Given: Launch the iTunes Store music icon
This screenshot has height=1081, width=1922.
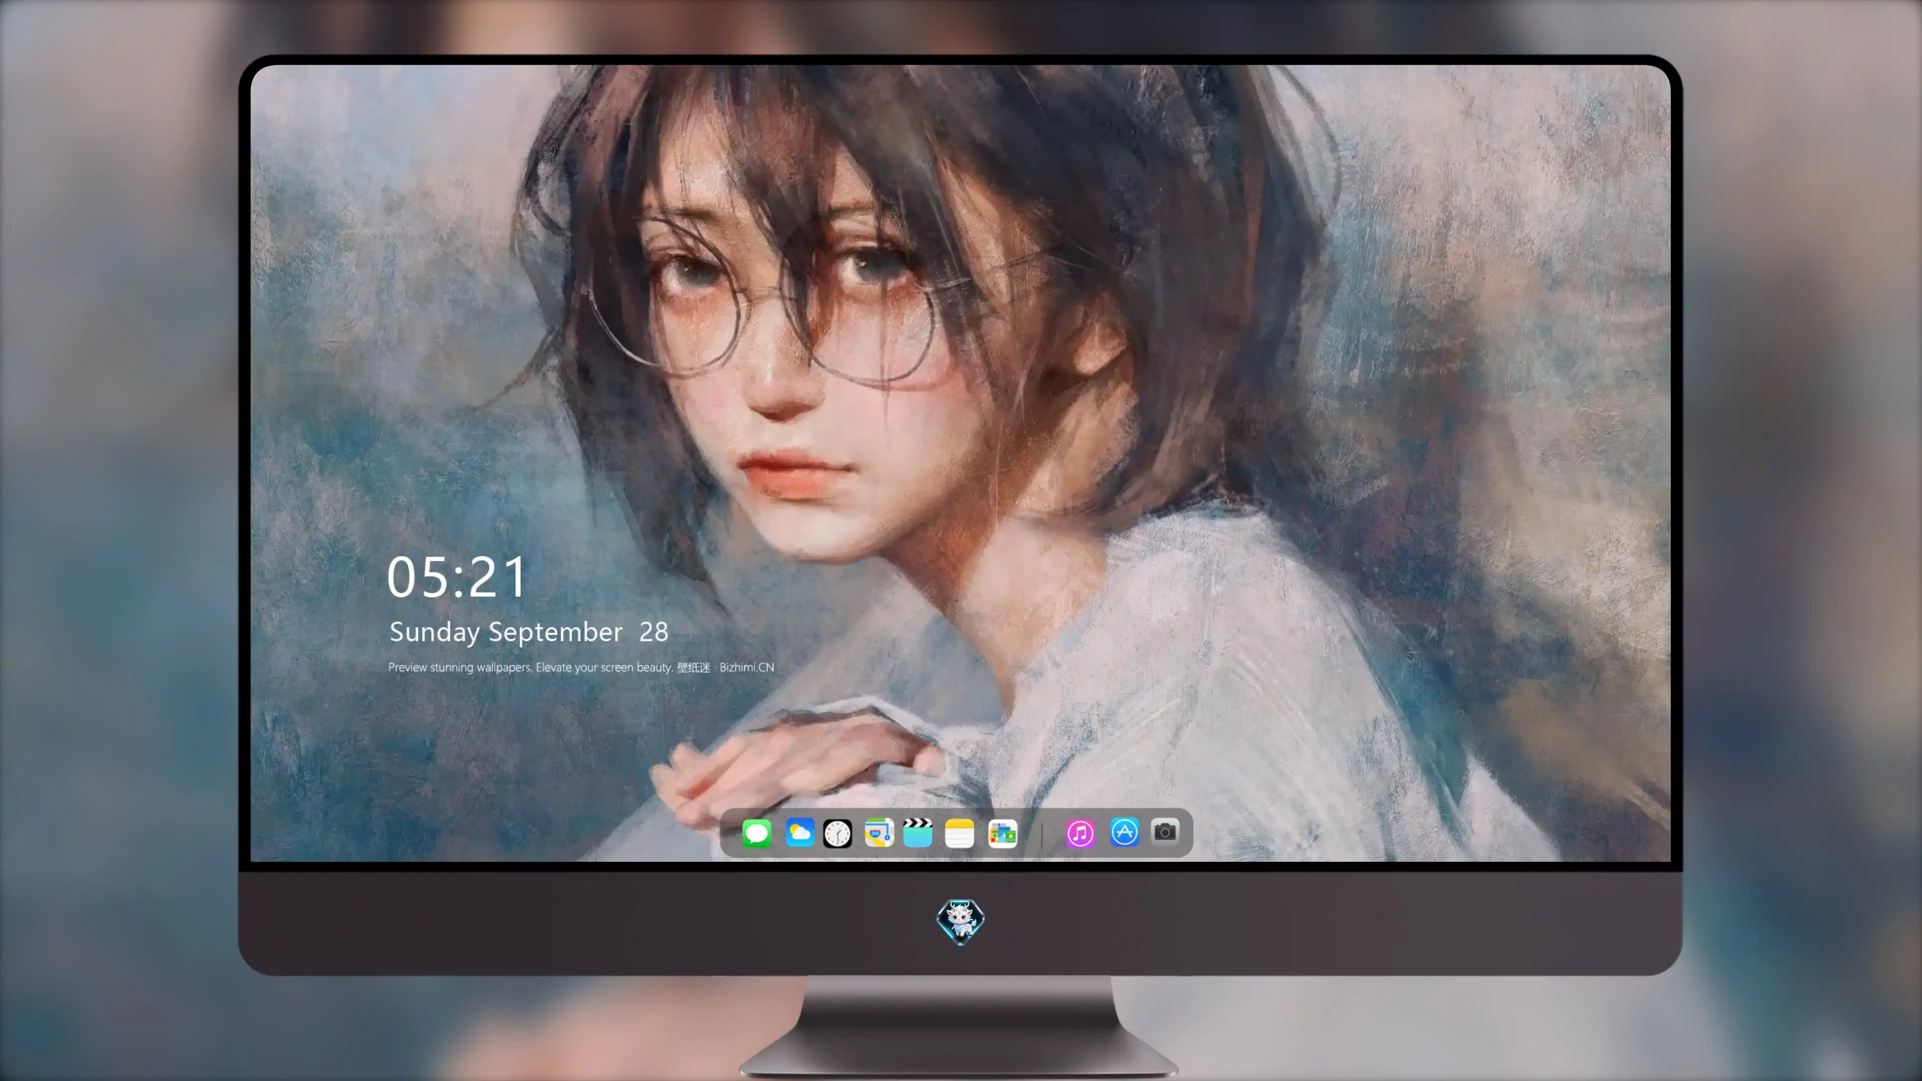Looking at the screenshot, I should [x=1081, y=833].
